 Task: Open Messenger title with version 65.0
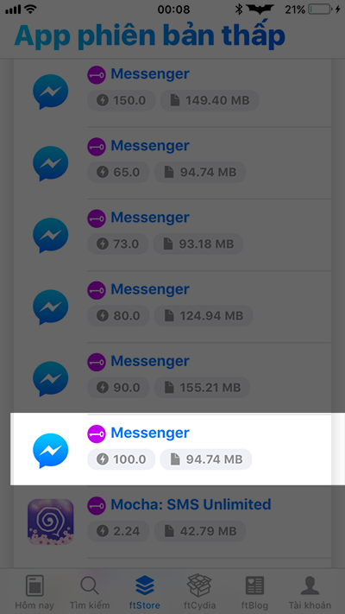[150, 146]
